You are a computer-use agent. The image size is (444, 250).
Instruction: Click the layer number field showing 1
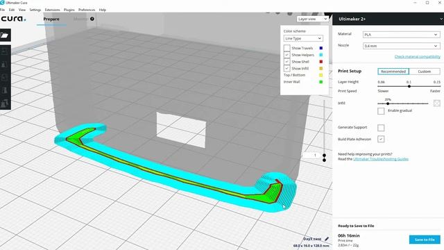pyautogui.click(x=311, y=156)
